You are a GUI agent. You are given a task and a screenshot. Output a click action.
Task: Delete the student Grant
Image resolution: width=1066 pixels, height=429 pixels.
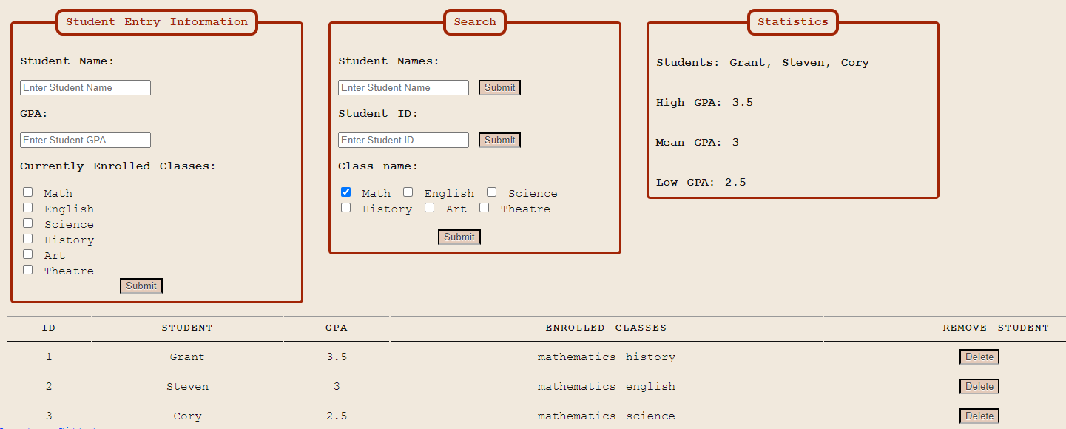click(x=979, y=357)
